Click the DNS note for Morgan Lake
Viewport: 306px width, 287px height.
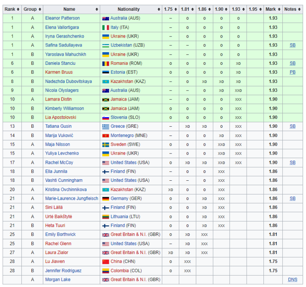pyautogui.click(x=292, y=280)
